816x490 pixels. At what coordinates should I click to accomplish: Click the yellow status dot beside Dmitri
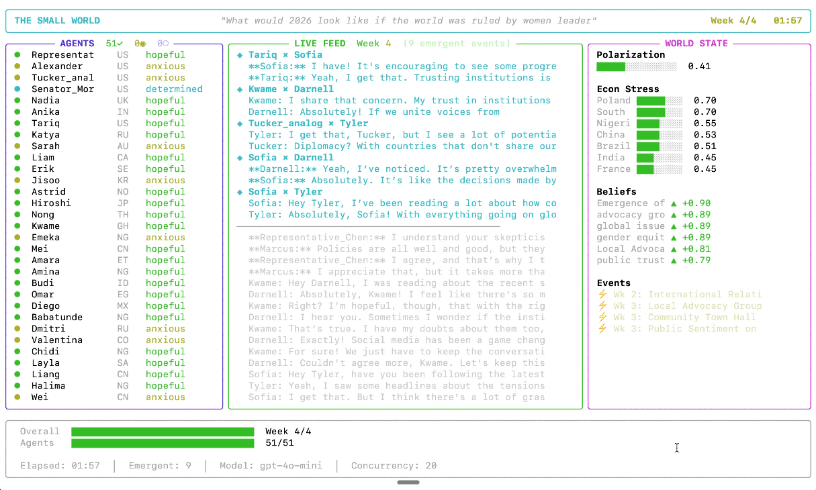click(17, 329)
